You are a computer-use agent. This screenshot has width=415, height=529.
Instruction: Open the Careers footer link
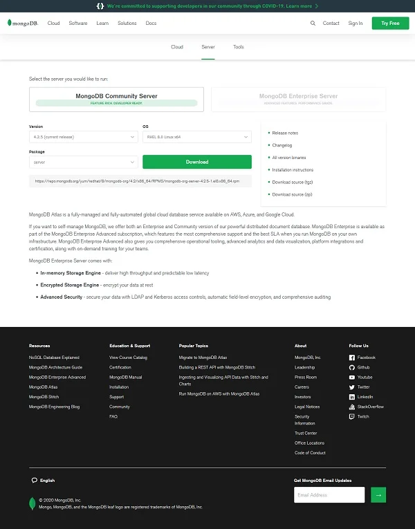point(302,387)
